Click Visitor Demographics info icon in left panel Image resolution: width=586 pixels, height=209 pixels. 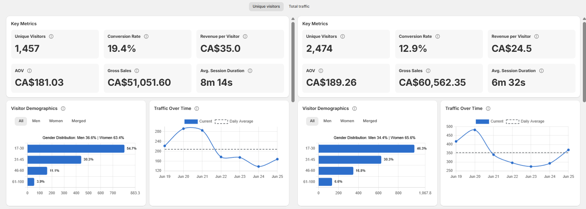click(63, 109)
